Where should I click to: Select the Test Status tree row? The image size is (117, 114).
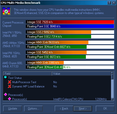point(57,78)
